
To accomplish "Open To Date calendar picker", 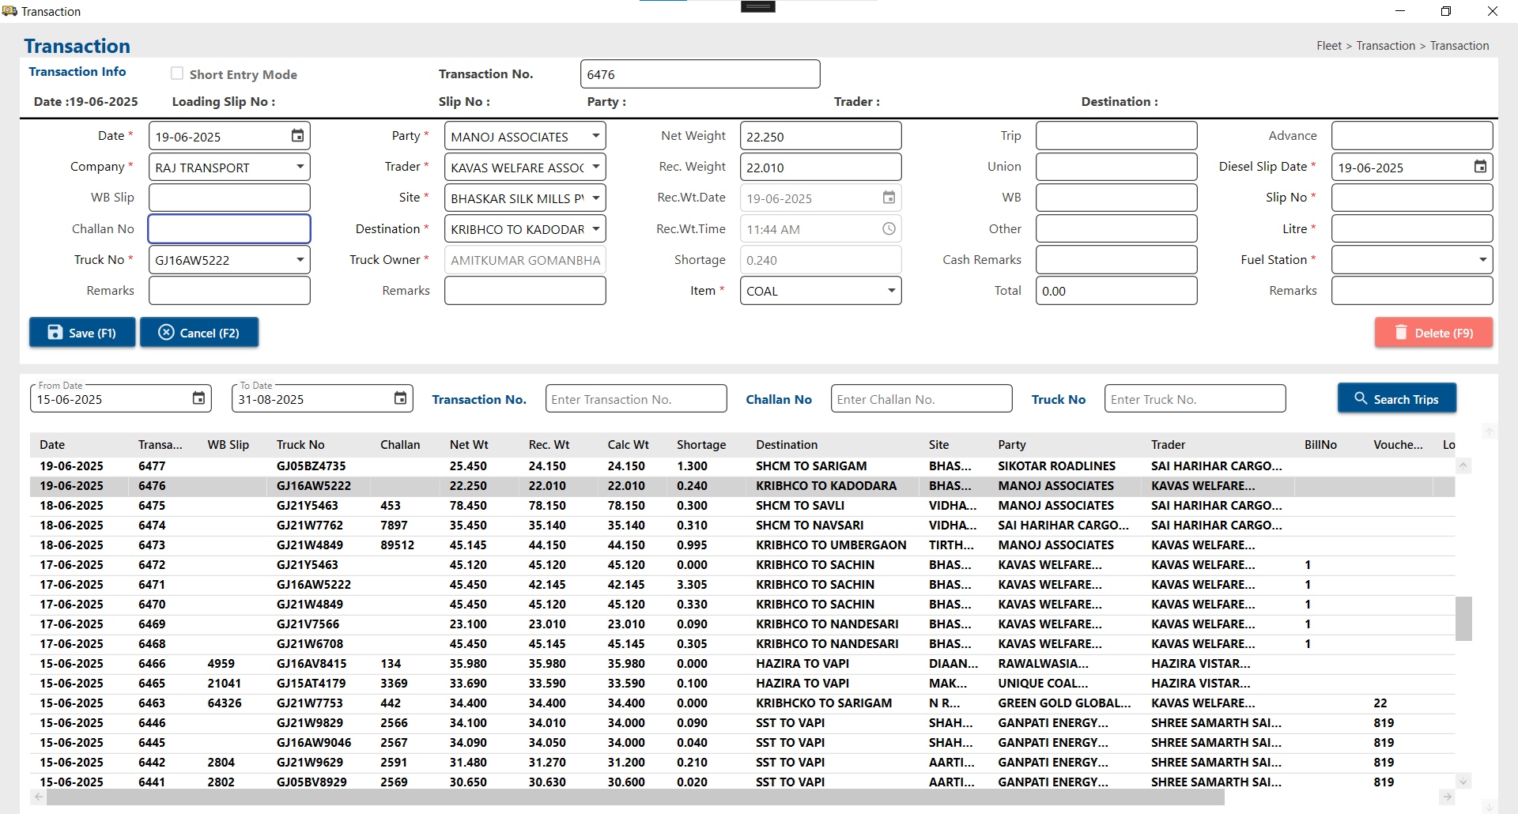I will [400, 398].
